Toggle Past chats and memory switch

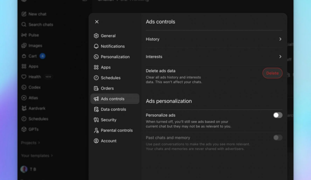click(x=277, y=138)
